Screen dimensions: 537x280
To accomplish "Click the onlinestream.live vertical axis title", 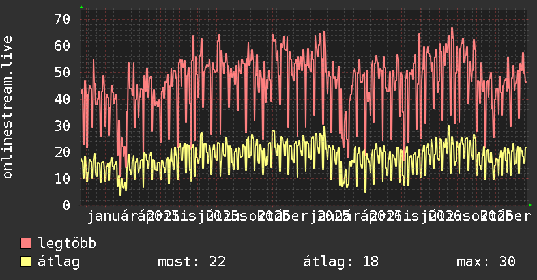I will [x=7, y=107].
